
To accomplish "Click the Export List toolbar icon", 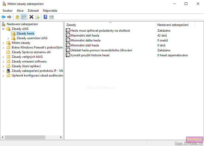I will [37, 17].
